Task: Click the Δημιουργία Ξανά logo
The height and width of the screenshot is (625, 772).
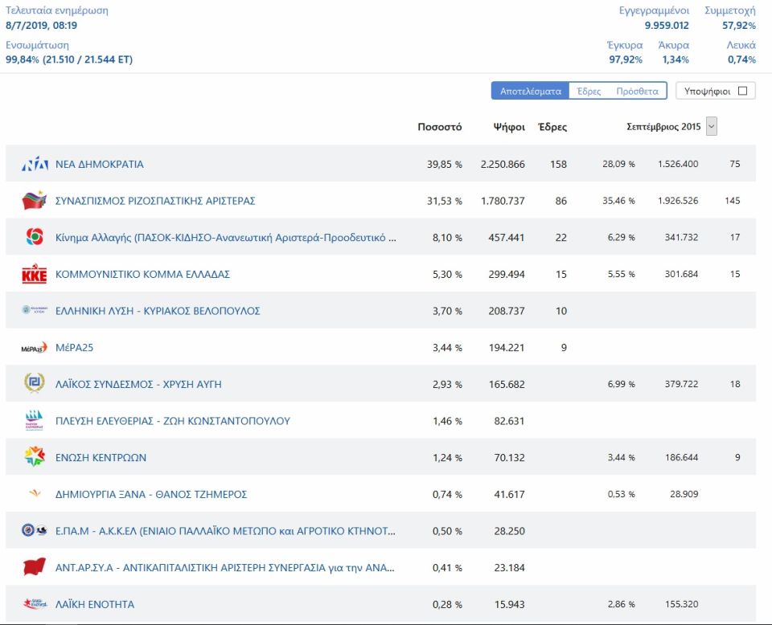Action: pos(35,492)
